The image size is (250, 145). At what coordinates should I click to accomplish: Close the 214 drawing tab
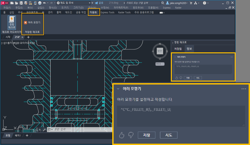(x=22, y=37)
